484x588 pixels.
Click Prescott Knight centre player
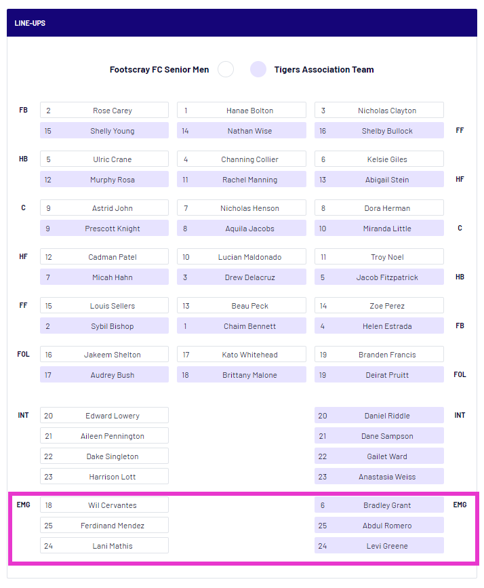104,229
